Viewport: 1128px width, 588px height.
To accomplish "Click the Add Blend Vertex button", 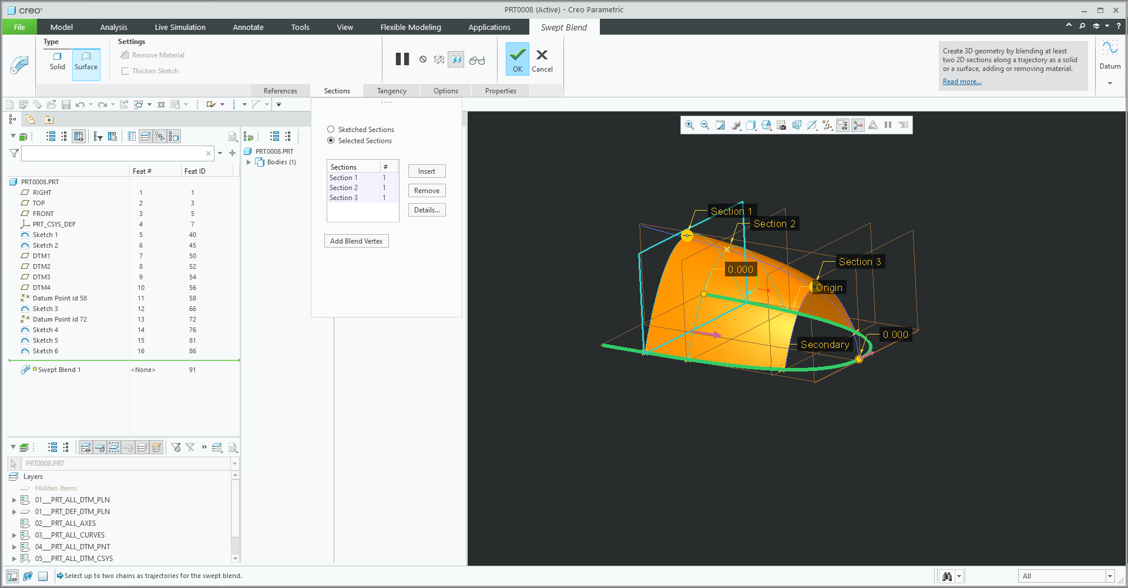I will pyautogui.click(x=356, y=241).
